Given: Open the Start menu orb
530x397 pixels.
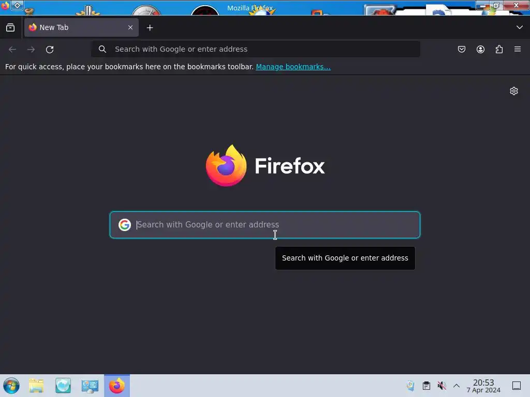Looking at the screenshot, I should point(11,386).
